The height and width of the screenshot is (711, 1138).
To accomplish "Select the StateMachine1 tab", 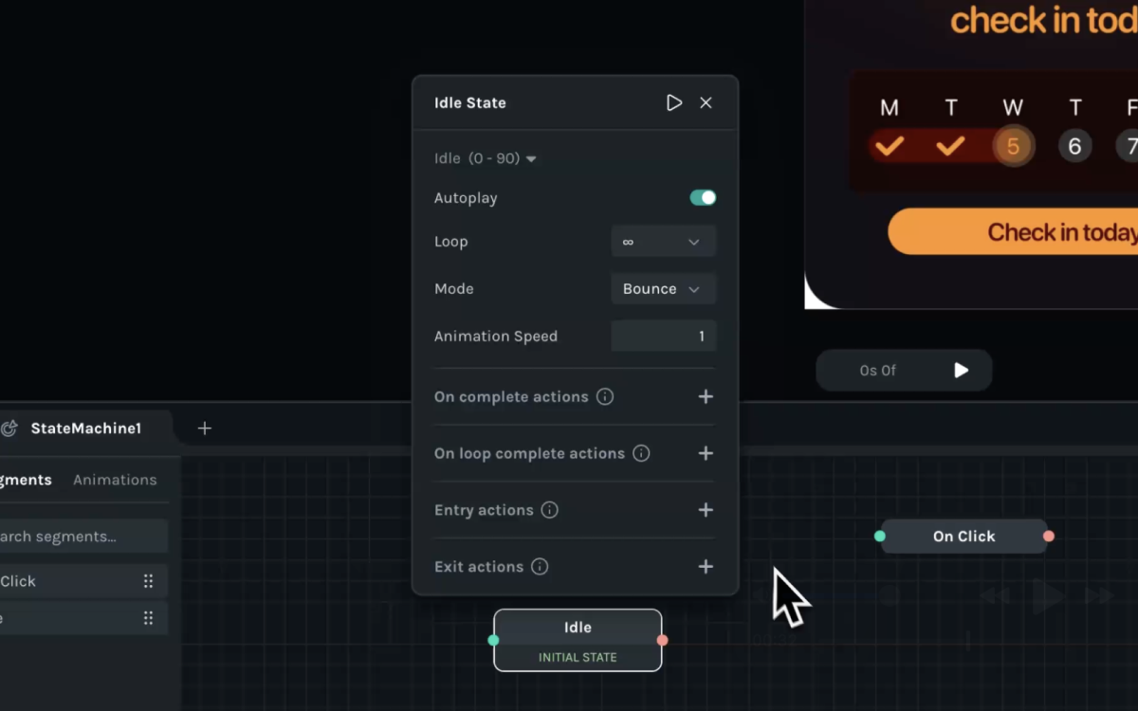I will pyautogui.click(x=85, y=428).
